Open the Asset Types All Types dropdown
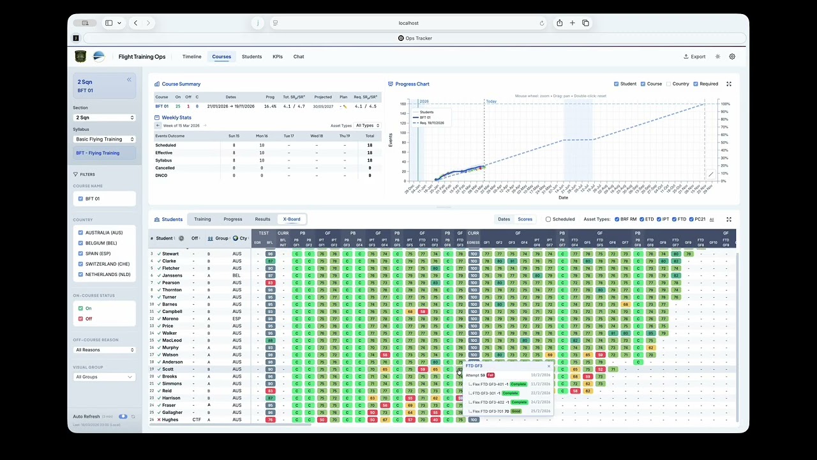Viewport: 817px width, 460px height. click(x=367, y=125)
